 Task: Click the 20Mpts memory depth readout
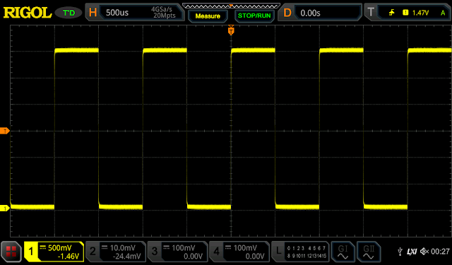[x=165, y=16]
